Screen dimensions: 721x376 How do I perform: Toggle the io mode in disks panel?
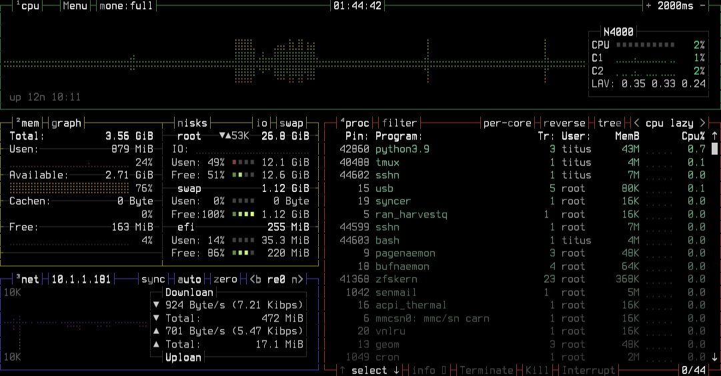[261, 123]
